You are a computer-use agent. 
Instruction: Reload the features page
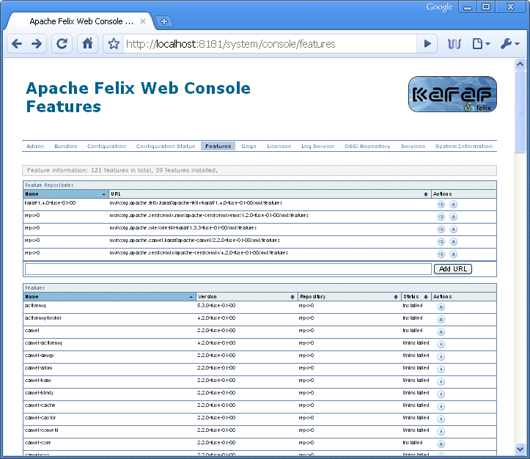coord(62,43)
